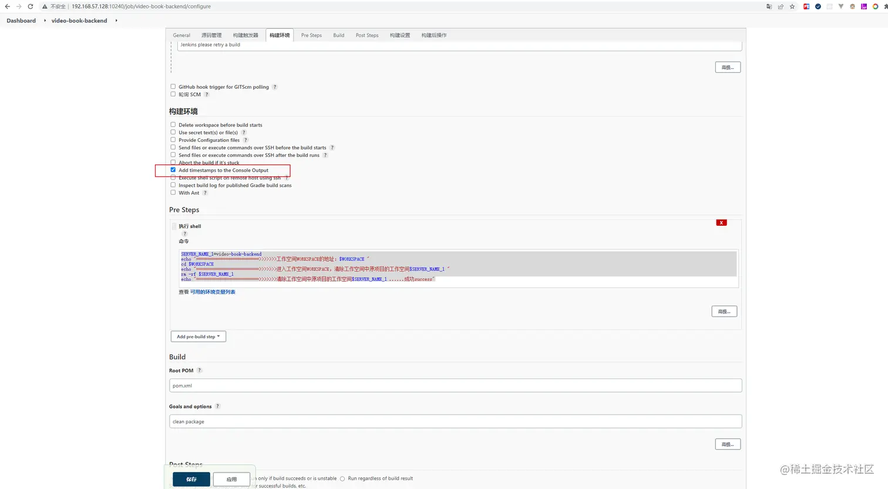Open the video-book-backend breadcrumb link
The image size is (888, 489).
79,21
